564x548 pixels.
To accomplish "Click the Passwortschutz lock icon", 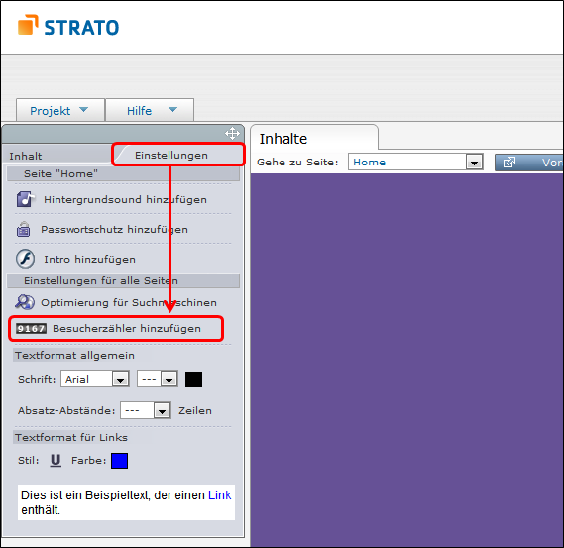I will [24, 229].
